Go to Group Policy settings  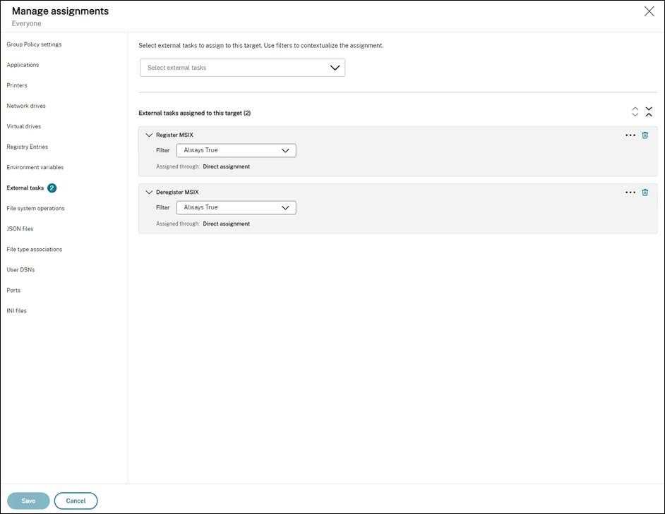[x=34, y=44]
